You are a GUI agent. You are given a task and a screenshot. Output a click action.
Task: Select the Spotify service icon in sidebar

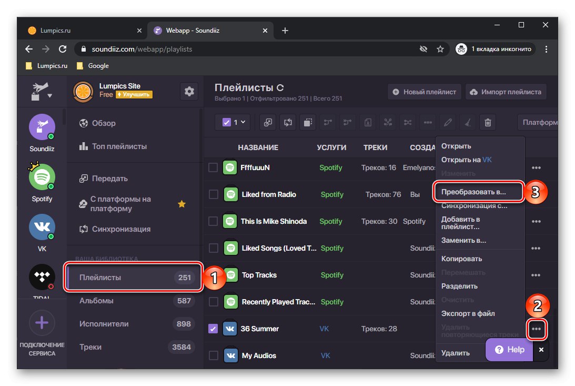pyautogui.click(x=42, y=177)
